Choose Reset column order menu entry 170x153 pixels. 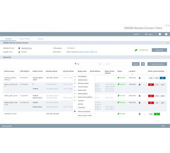84,116
